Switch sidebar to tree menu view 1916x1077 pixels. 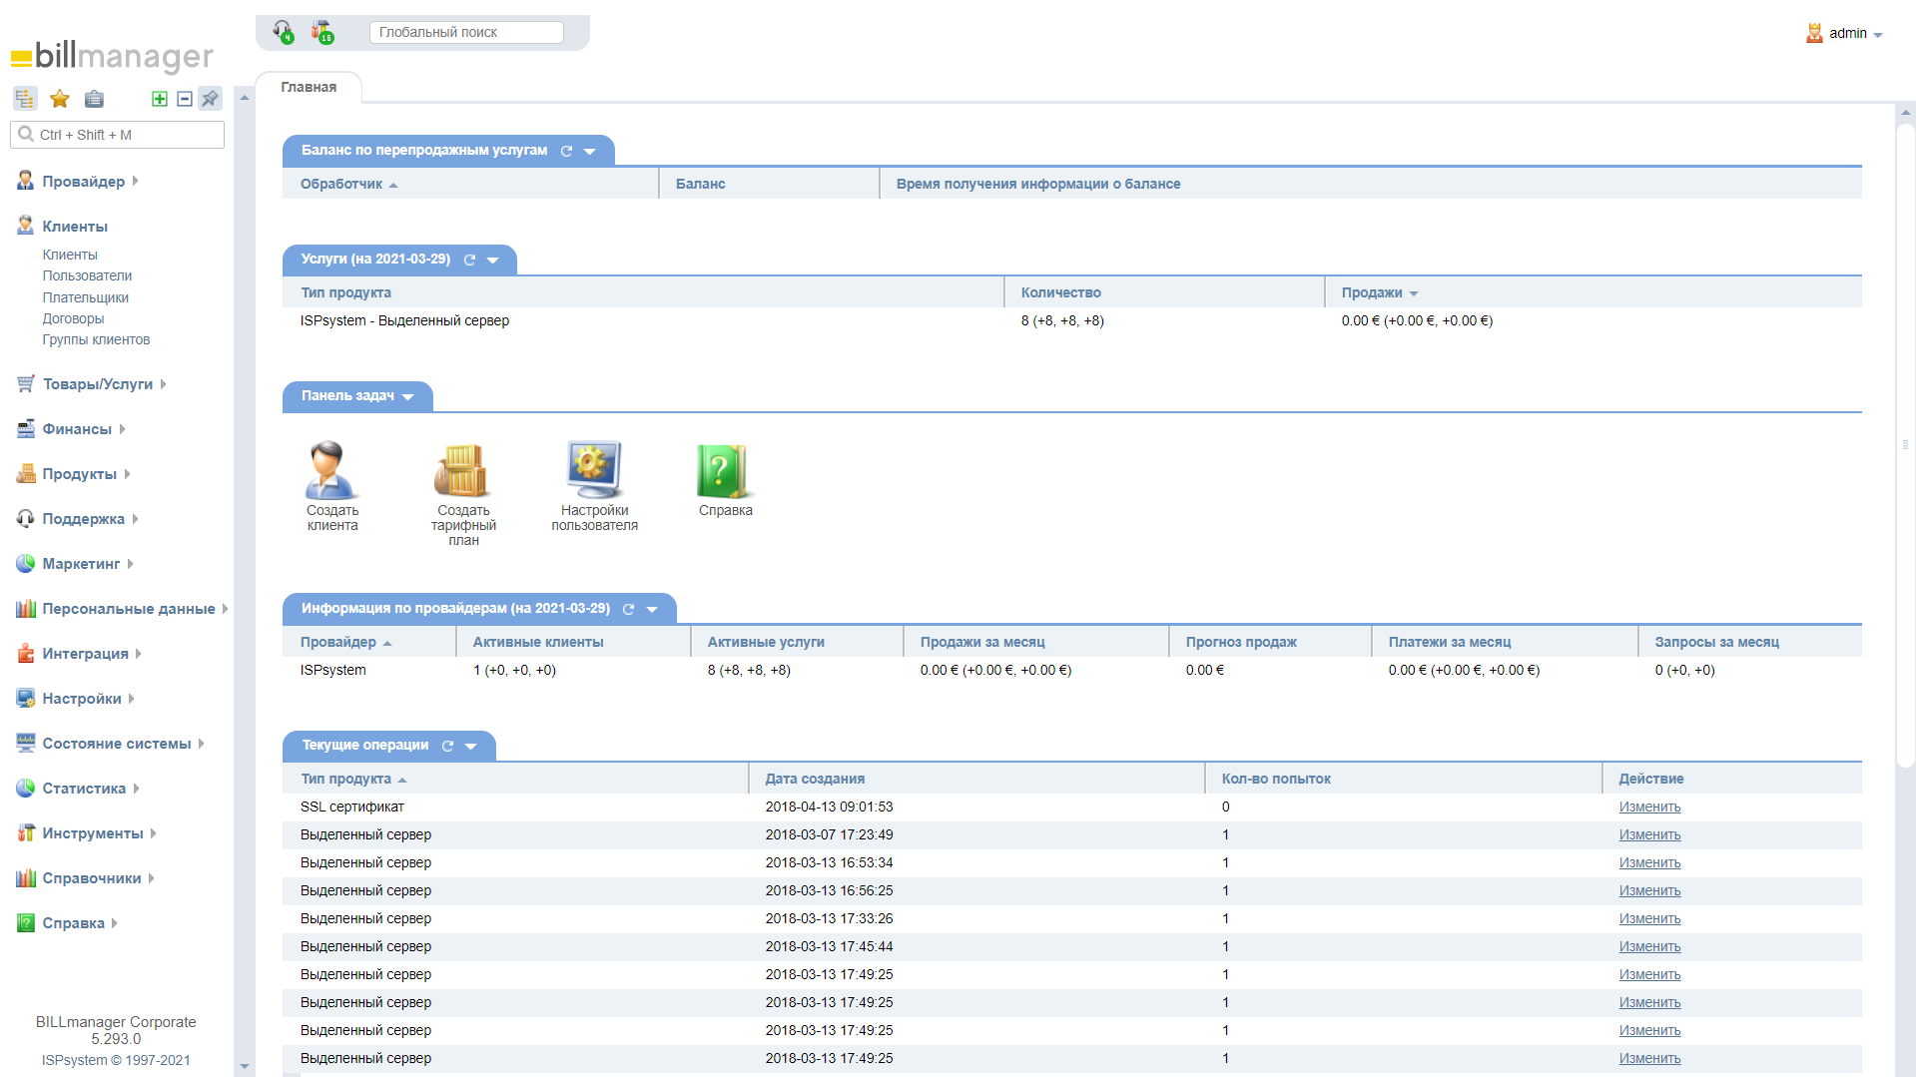[x=25, y=99]
